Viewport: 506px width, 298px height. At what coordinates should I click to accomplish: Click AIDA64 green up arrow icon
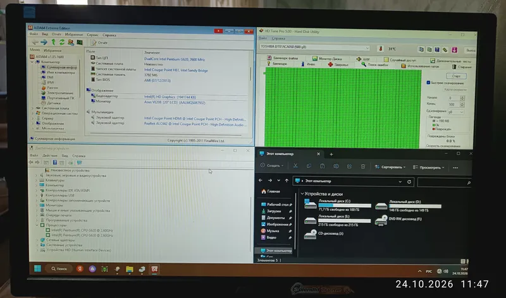(x=53, y=42)
